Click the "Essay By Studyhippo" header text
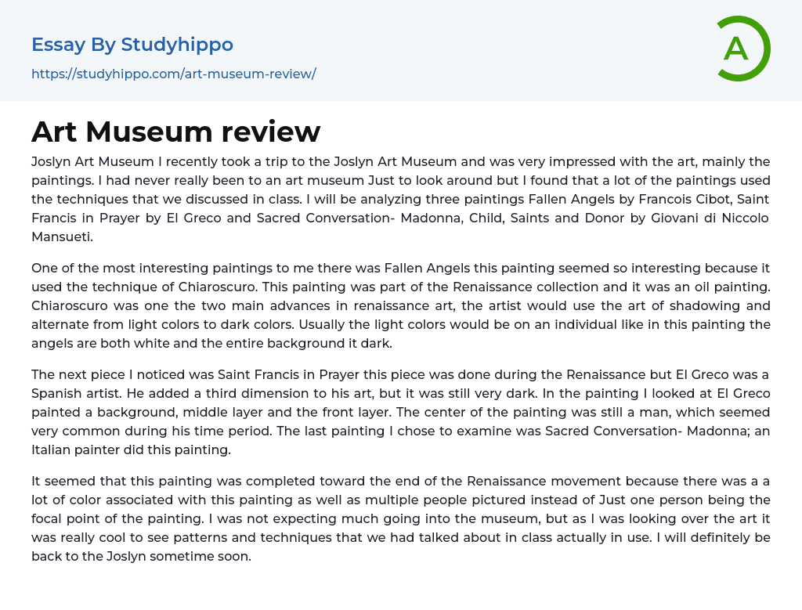Screen dimensions: 802x610 click(132, 45)
